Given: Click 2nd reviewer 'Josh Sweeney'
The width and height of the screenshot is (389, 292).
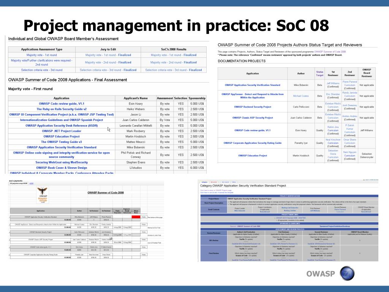Looking at the screenshot, I should [x=349, y=105].
